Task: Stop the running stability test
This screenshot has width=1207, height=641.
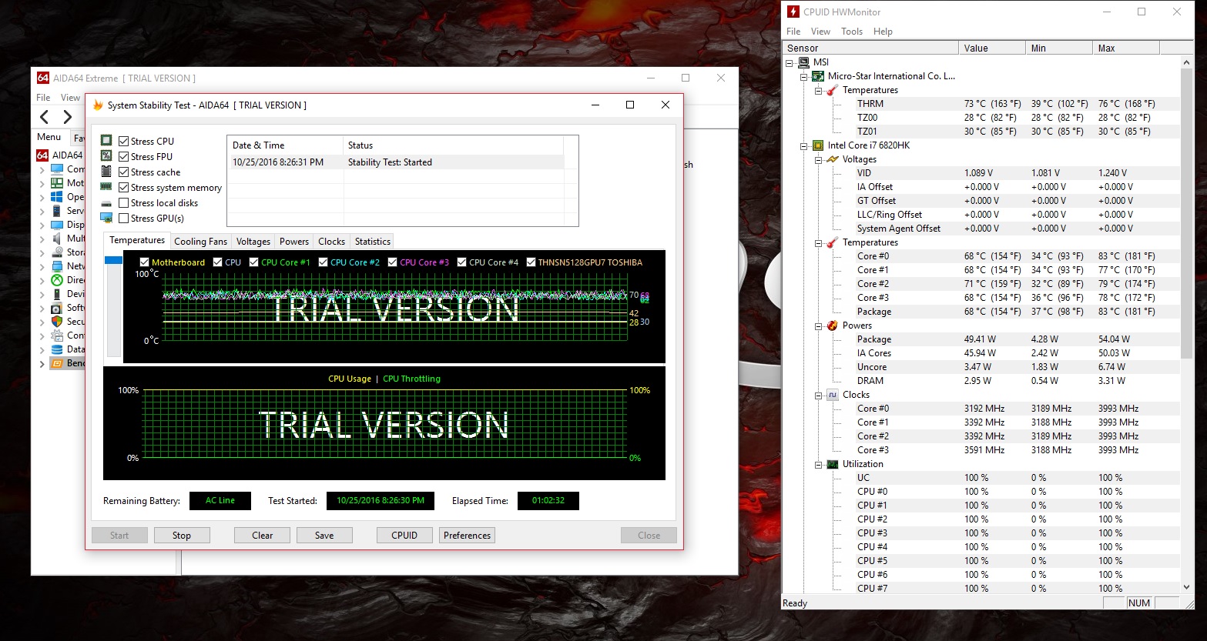Action: pos(182,536)
